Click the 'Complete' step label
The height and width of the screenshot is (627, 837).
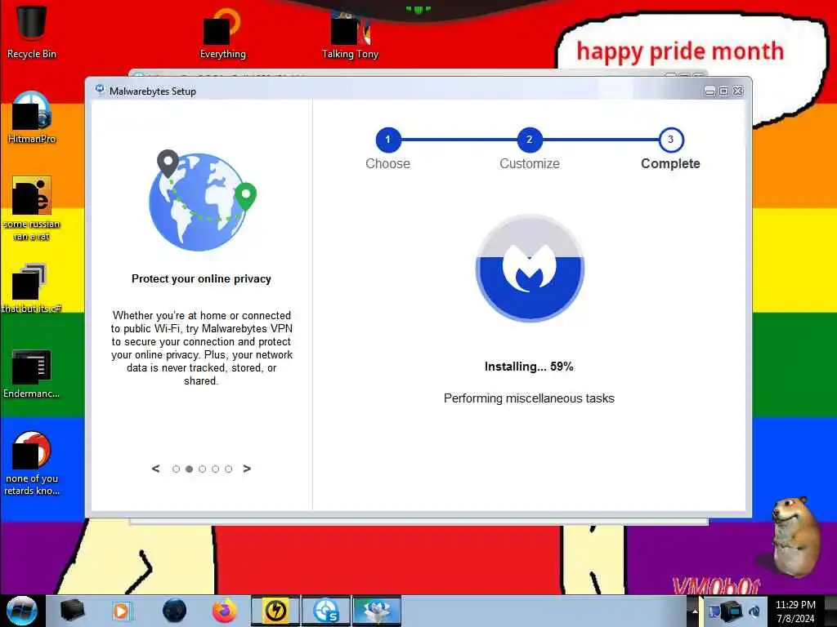670,163
